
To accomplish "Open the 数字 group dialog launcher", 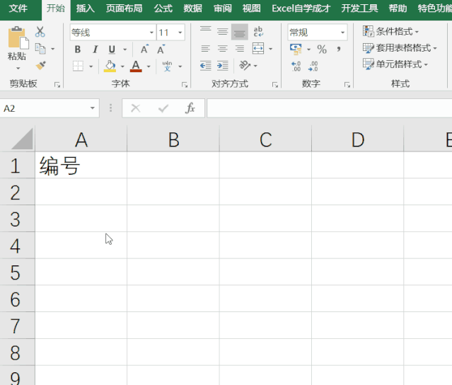I will [x=347, y=85].
